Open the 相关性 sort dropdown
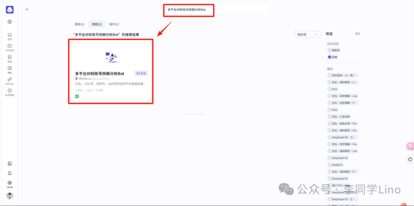Screen dimensions: 414x206 pos(307,34)
